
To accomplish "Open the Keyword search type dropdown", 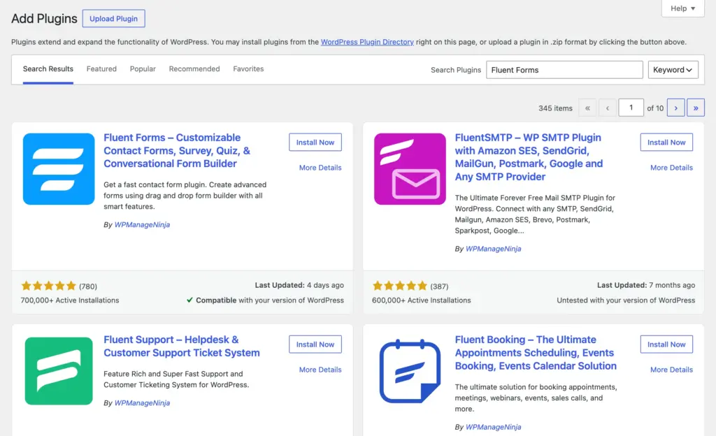I will click(x=673, y=70).
